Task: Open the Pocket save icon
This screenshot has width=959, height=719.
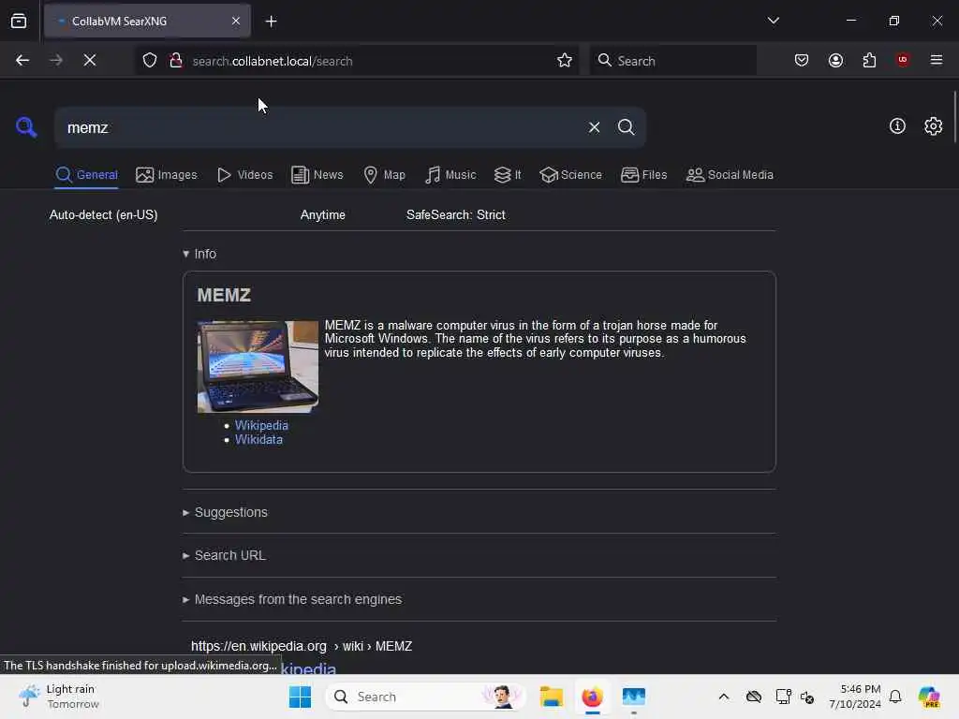Action: 802,61
